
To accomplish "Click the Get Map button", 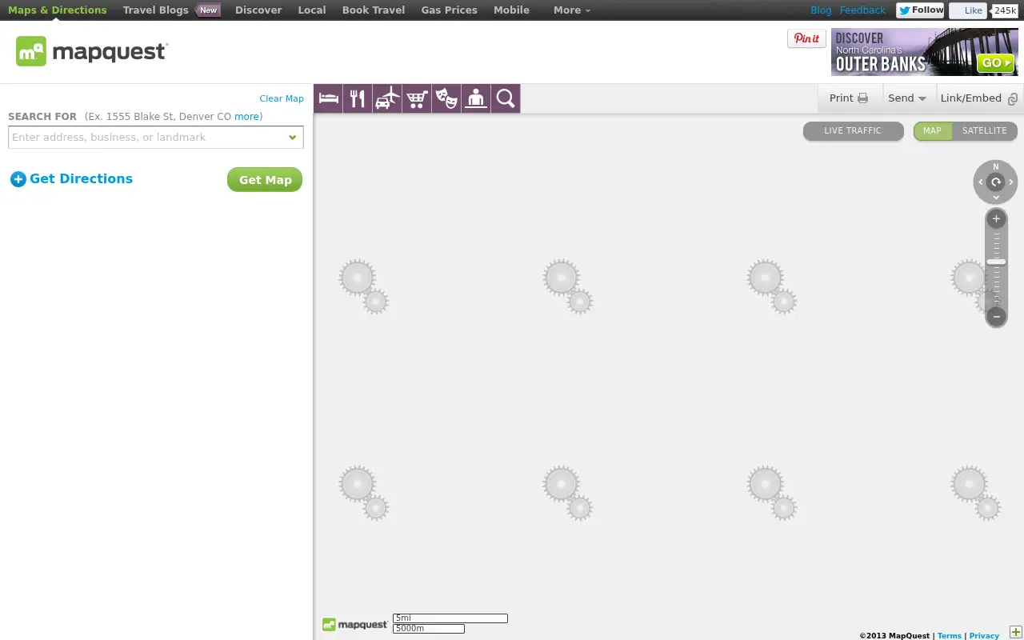I will click(265, 180).
